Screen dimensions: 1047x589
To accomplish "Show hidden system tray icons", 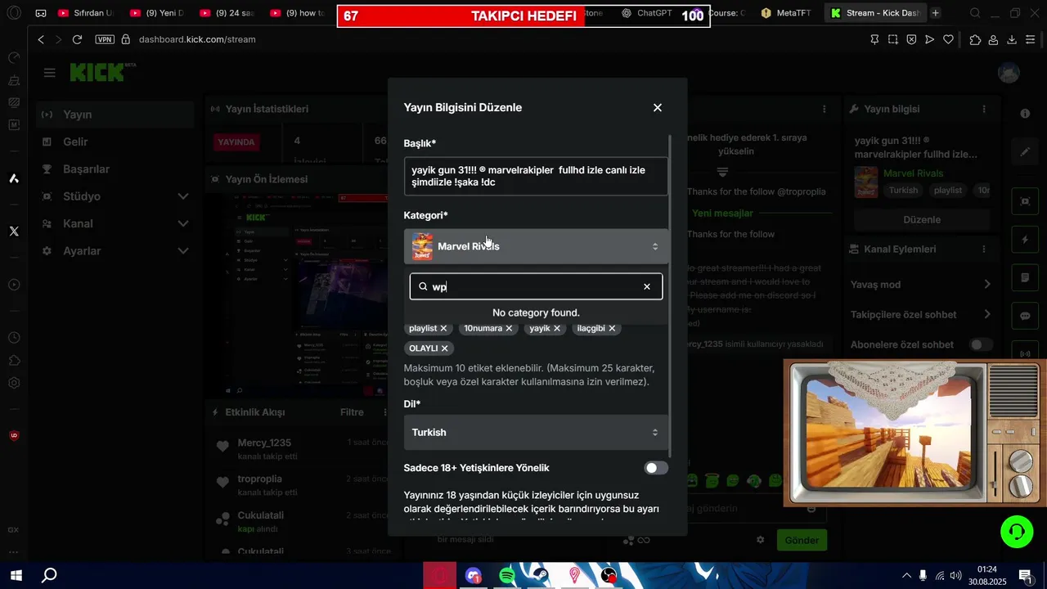I will (x=906, y=576).
